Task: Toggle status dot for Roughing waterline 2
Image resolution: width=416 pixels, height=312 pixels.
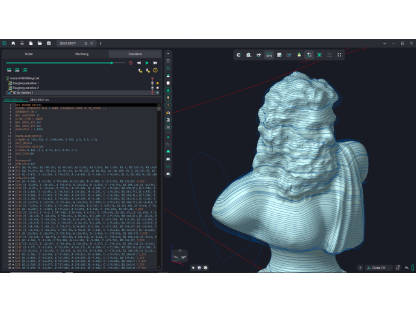Action: click(x=157, y=88)
